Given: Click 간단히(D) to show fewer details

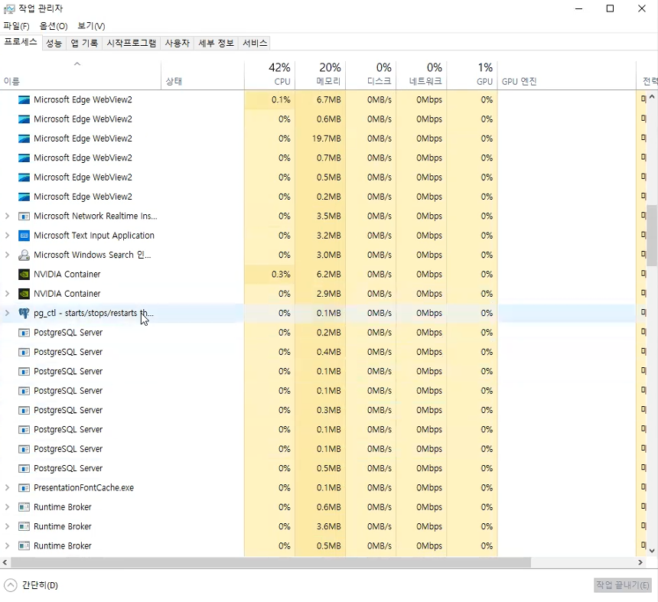Looking at the screenshot, I should pos(40,585).
